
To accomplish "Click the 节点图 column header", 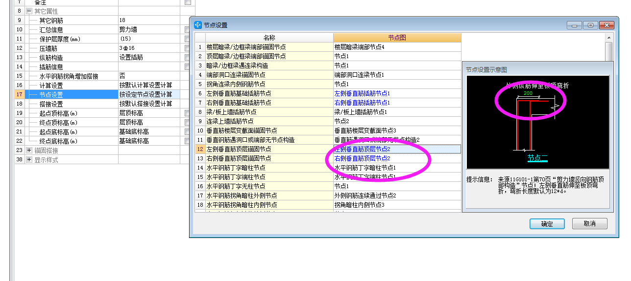I will [397, 38].
